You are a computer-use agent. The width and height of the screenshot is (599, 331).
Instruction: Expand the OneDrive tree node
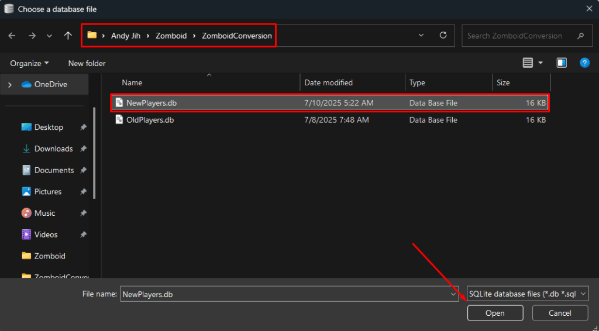click(x=10, y=84)
